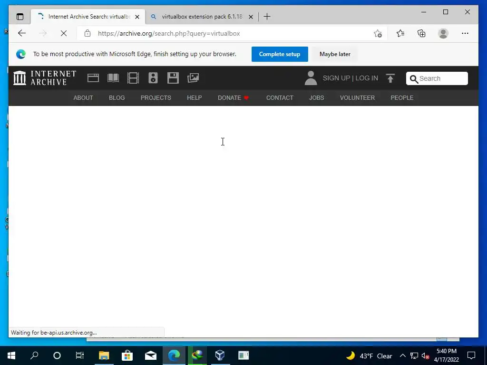This screenshot has height=365, width=487.
Task: Click the user avatar icon beside Sign Up
Action: [311, 78]
